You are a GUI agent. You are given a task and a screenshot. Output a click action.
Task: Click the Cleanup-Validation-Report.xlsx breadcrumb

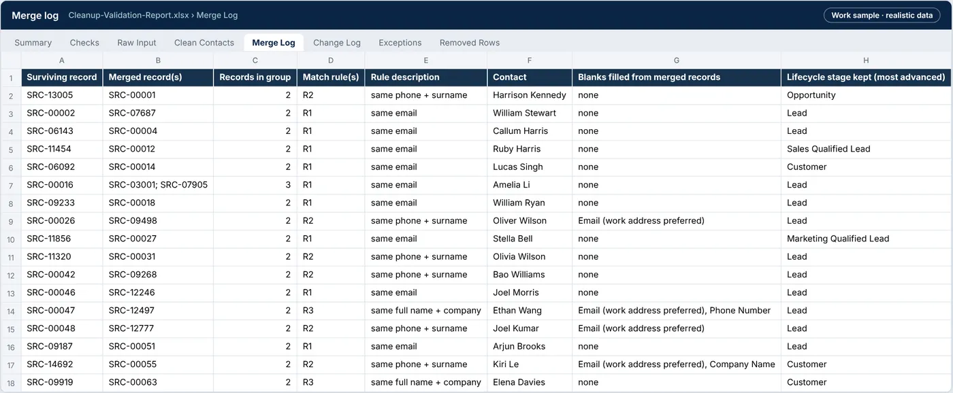pos(129,15)
